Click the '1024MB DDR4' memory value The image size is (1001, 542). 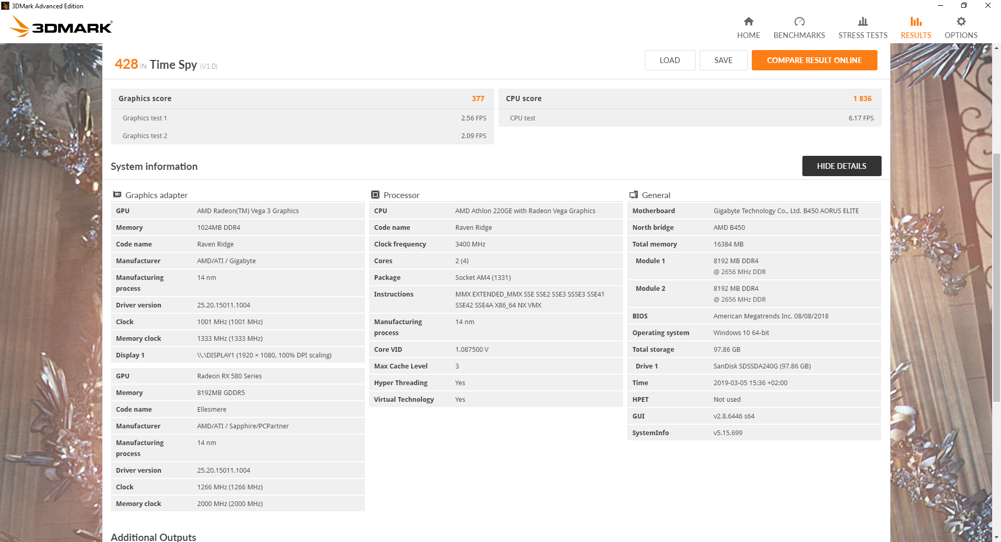click(218, 228)
